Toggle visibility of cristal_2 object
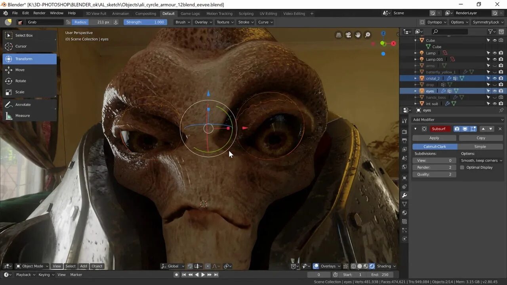Screen dimensions: 507x285 click(495, 78)
